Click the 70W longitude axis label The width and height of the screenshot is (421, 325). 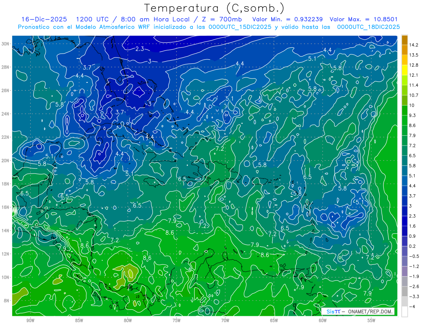pyautogui.click(x=225, y=320)
